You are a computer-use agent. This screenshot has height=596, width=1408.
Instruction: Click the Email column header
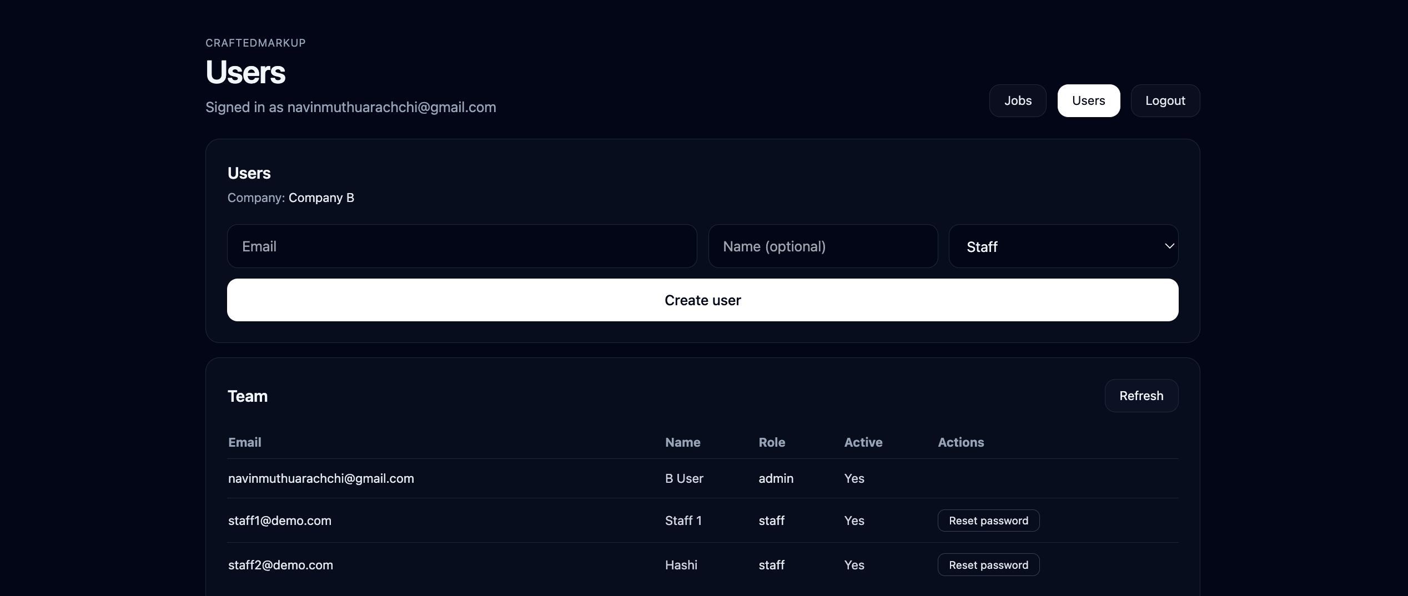[x=244, y=442]
